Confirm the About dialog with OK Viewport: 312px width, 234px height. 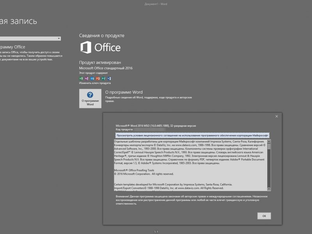(264, 216)
